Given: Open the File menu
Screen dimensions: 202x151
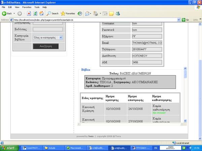Looking at the screenshot, I should [3, 7].
